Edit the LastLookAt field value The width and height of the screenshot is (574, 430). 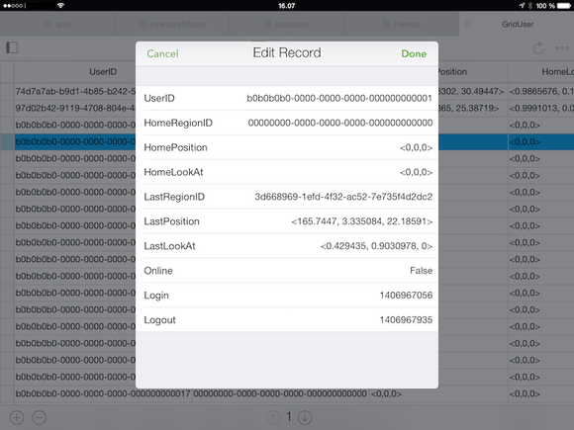(x=287, y=246)
